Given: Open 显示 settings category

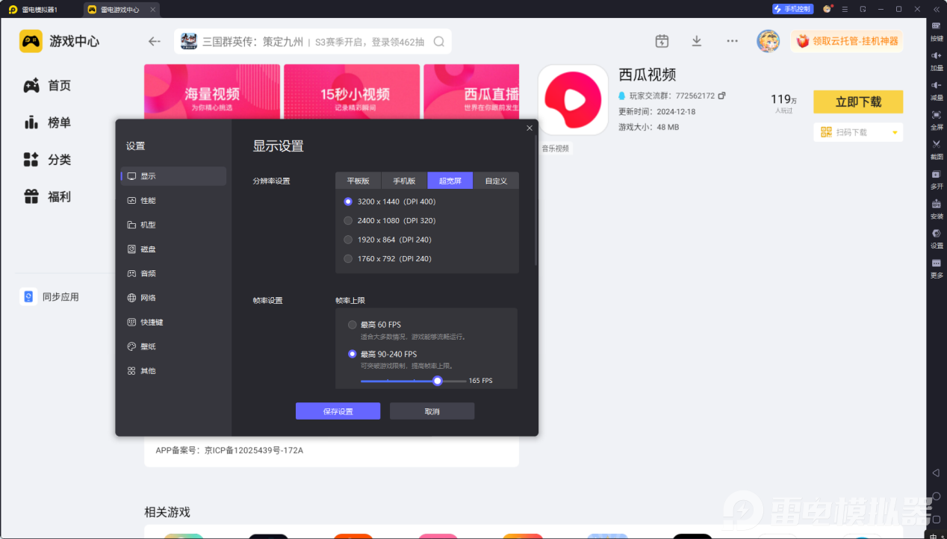Looking at the screenshot, I should 173,176.
